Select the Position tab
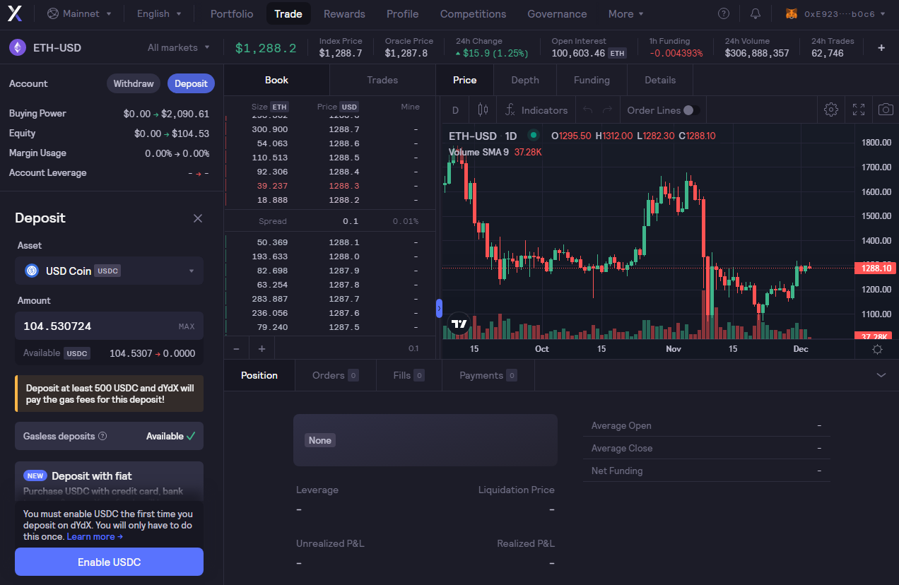 259,375
